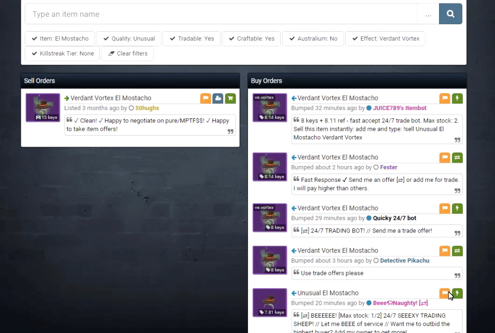Open the Fester user profile
495x333 pixels.
pyautogui.click(x=389, y=167)
